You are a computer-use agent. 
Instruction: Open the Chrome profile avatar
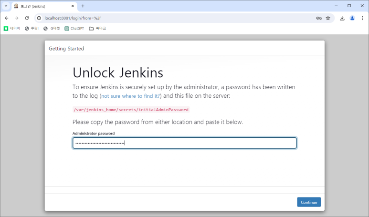pos(352,18)
